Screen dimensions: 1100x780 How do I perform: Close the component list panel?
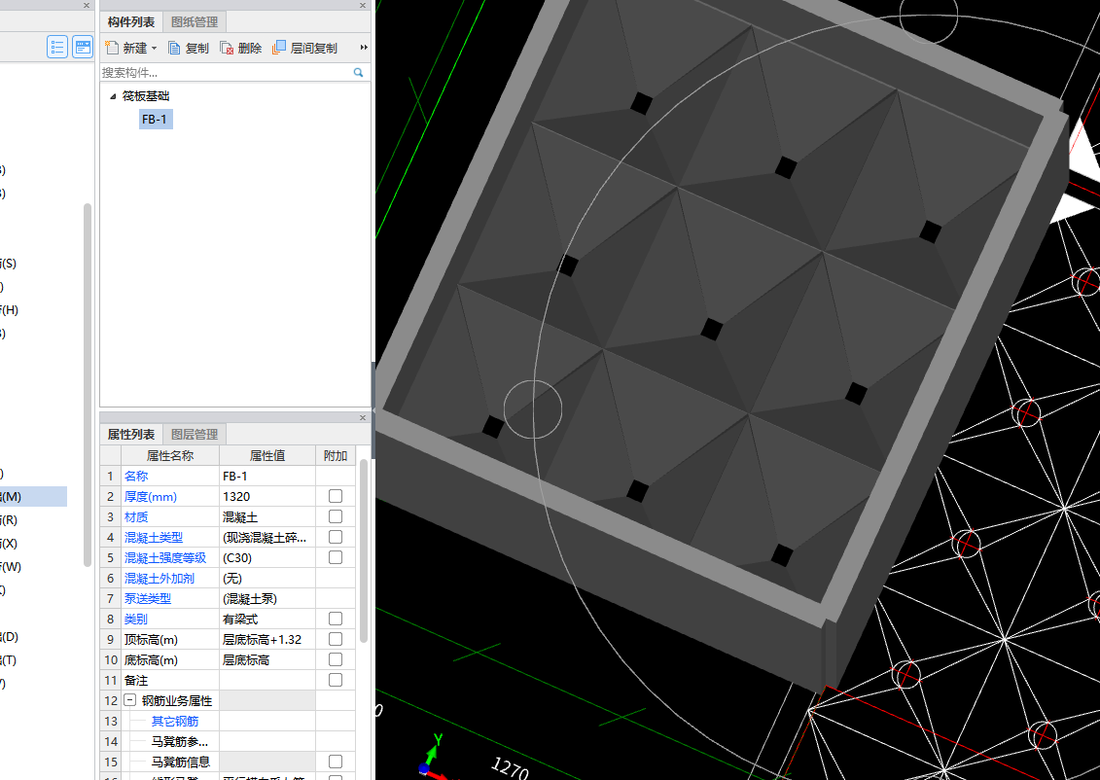pyautogui.click(x=363, y=6)
